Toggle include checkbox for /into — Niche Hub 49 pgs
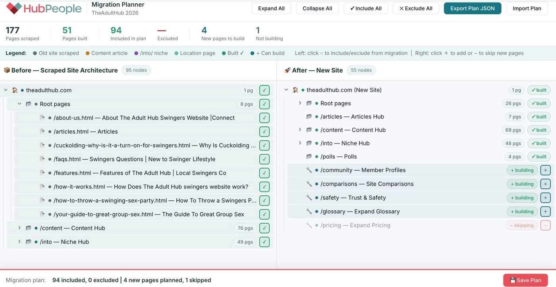Viewport: 556px width, 287px height. pos(264,242)
